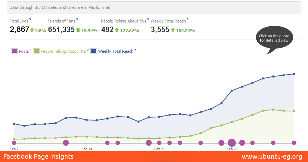
Task: Click the last post bubble at the timeline's right end
Action: coord(294,143)
